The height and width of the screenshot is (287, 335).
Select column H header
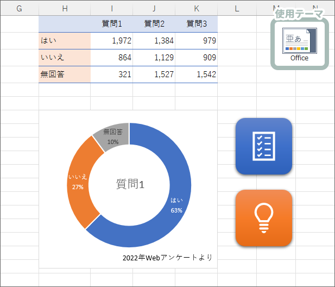click(65, 9)
